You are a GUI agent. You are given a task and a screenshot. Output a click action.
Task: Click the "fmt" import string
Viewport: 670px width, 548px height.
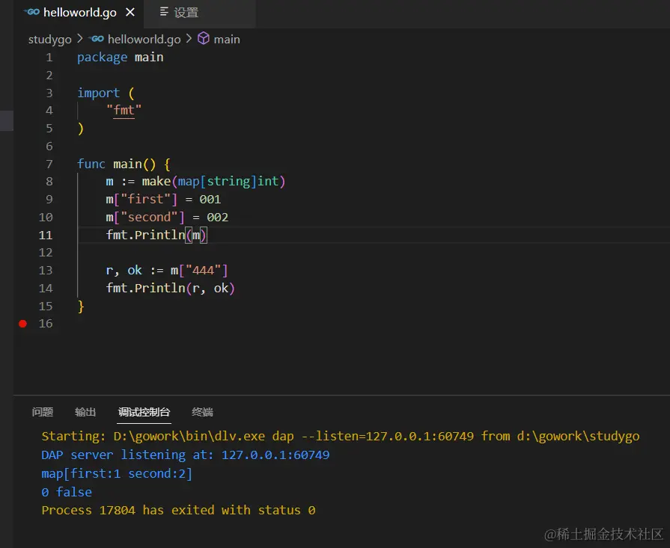point(124,110)
